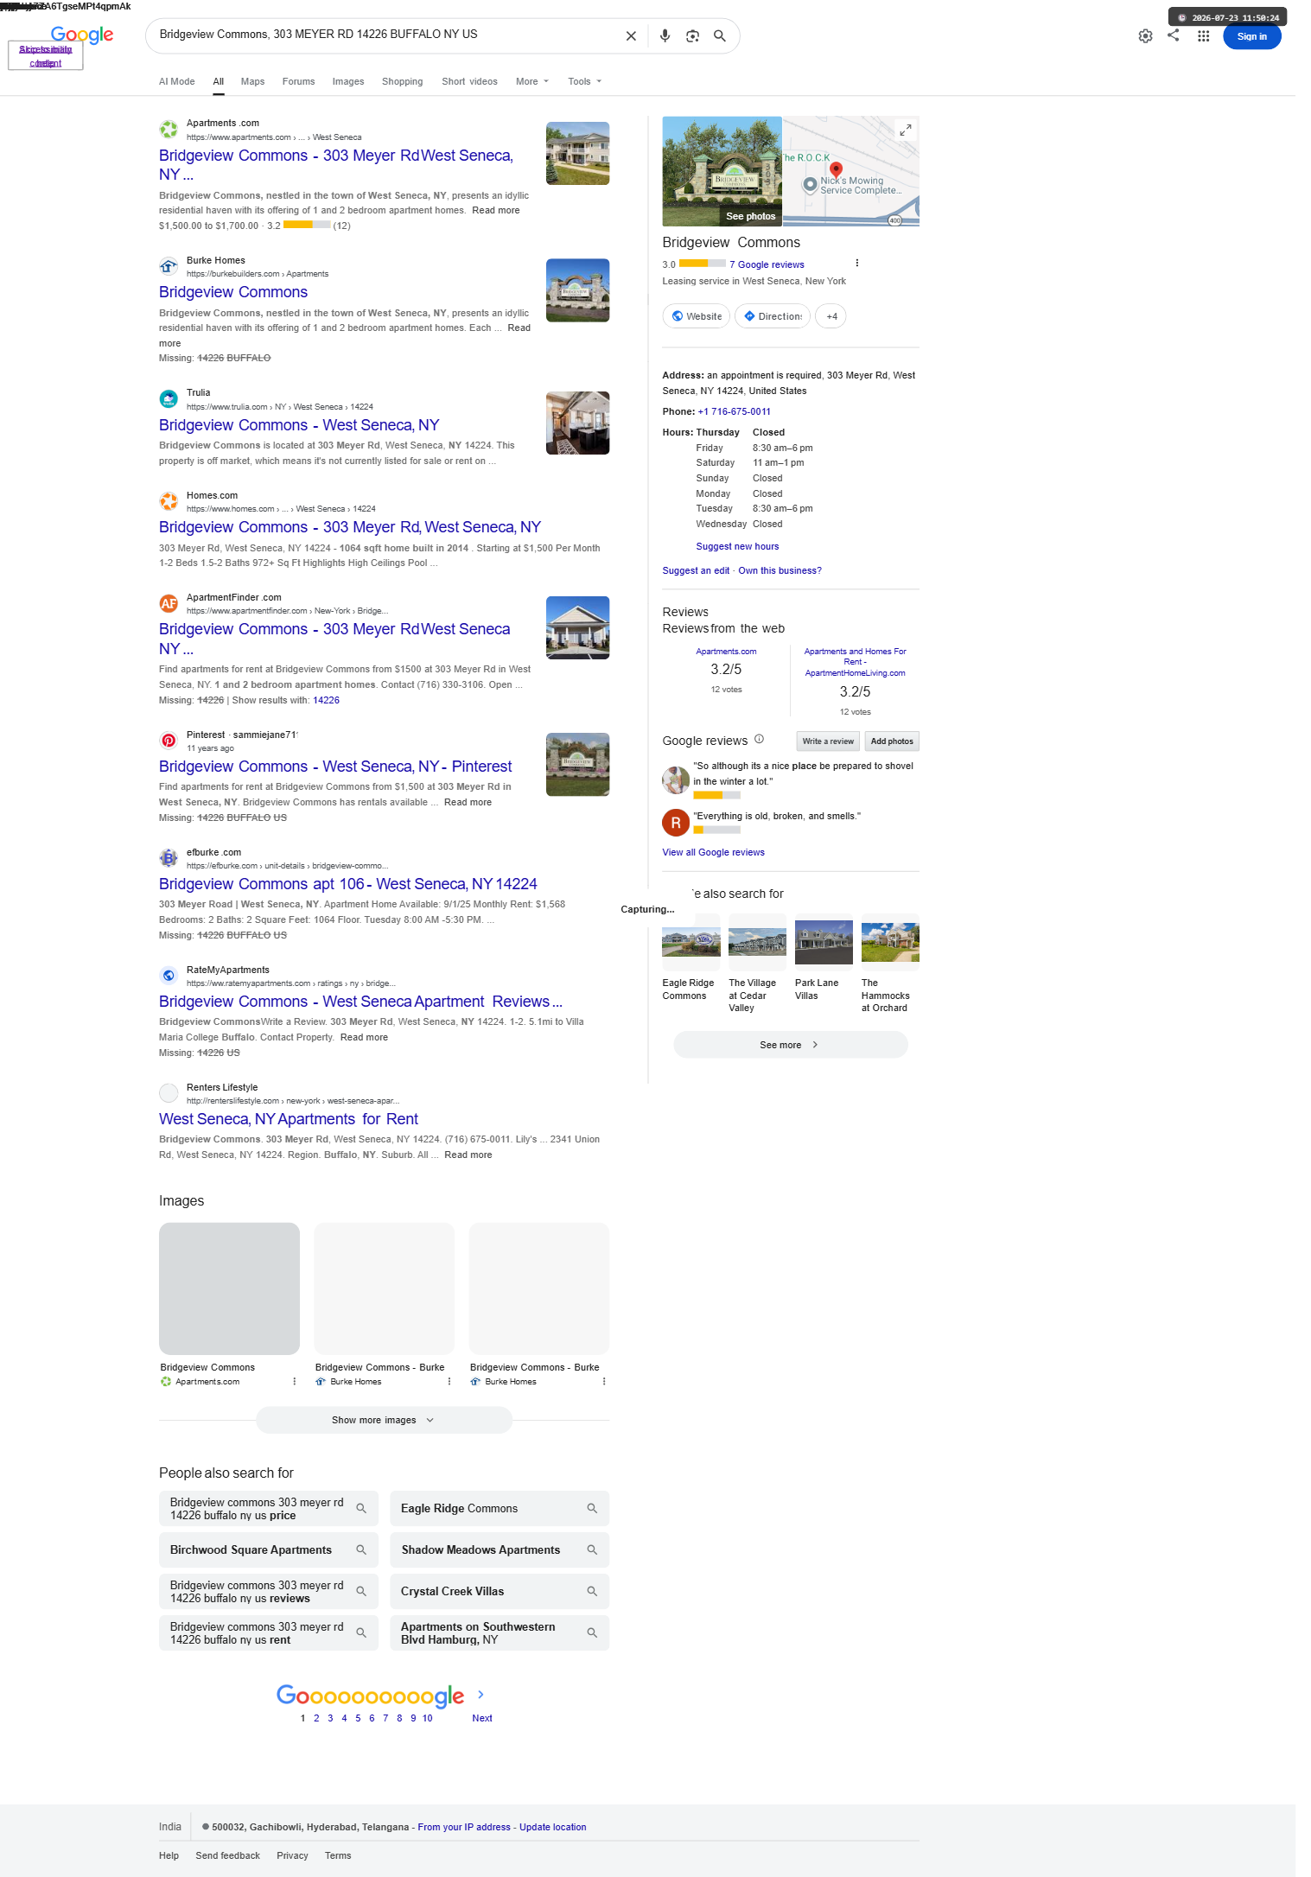Viewport: 1311px width, 1877px height.
Task: Open the Website button for Bridgeview Commons
Action: pos(697,316)
